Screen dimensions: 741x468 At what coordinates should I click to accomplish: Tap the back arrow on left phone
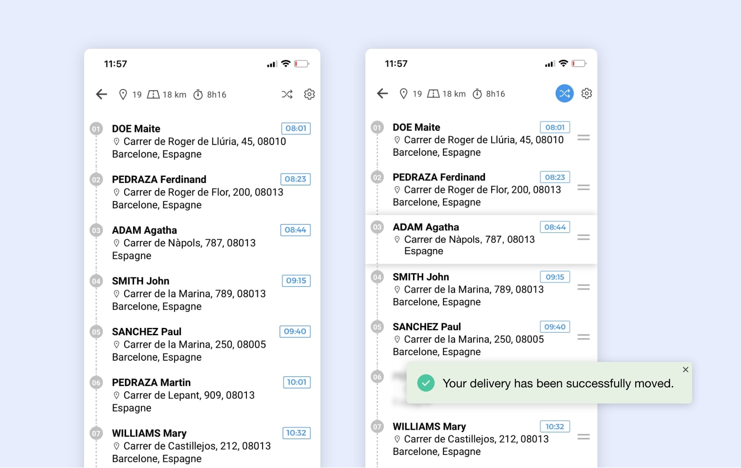tap(101, 94)
